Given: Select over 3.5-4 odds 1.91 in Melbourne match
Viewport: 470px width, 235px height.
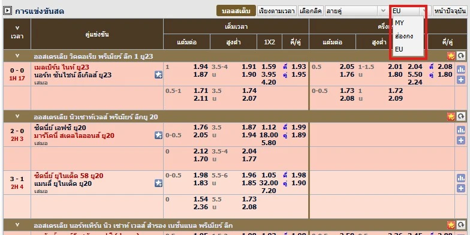Looking at the screenshot, I should click(x=249, y=67).
